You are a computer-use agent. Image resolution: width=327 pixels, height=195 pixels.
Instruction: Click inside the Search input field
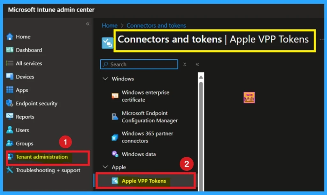(x=139, y=64)
